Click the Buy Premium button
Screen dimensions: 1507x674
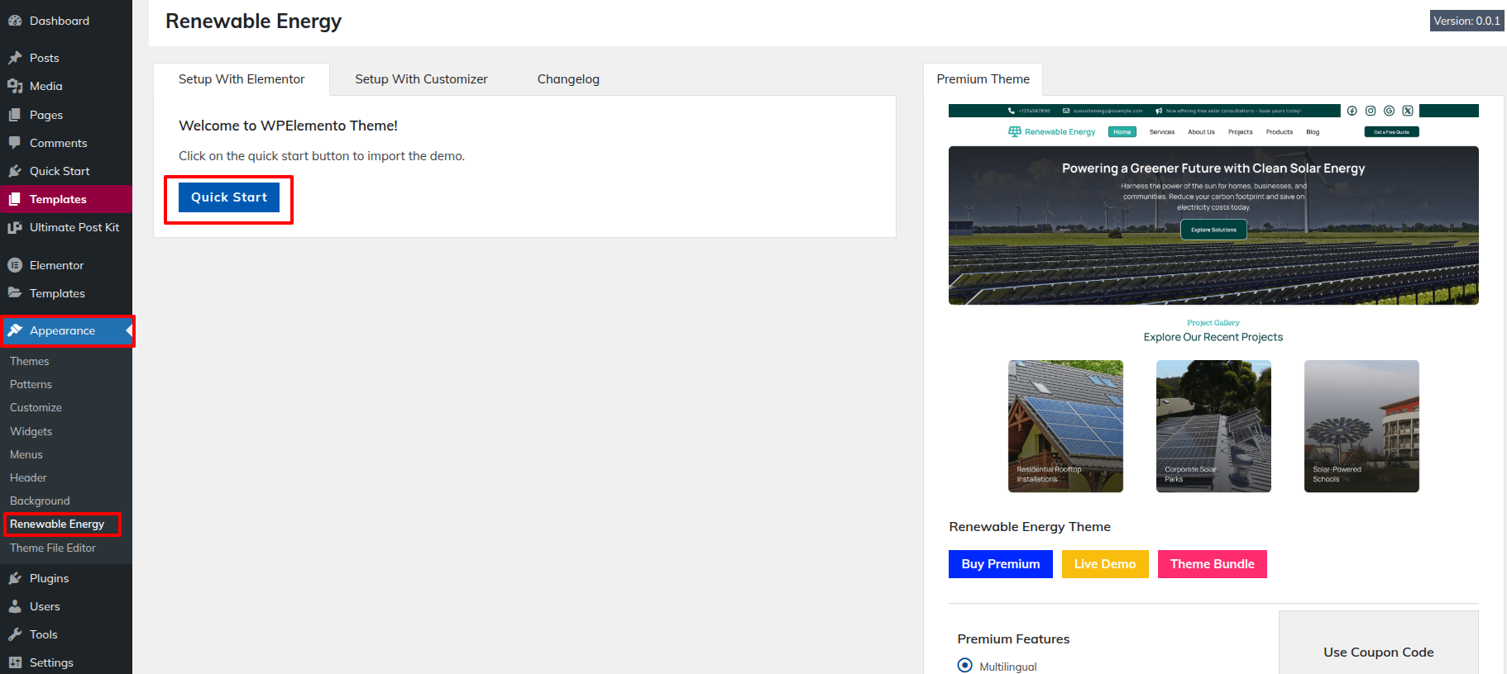(x=1000, y=564)
